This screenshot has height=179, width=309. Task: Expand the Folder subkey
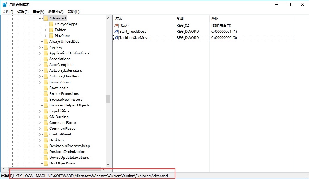click(x=46, y=30)
